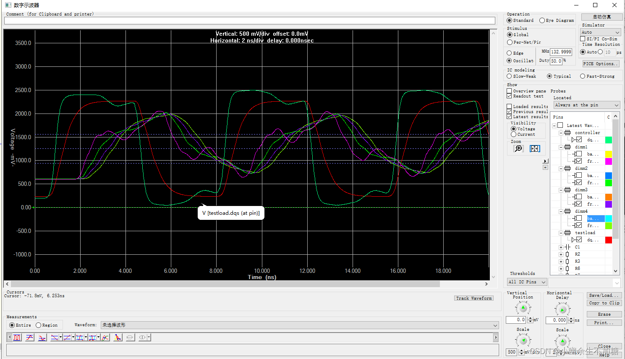Click the small play arrow beside Pins list
This screenshot has width=625, height=359.
545,161
